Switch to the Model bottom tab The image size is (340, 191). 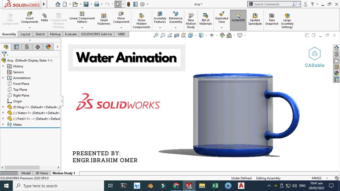coord(26,173)
